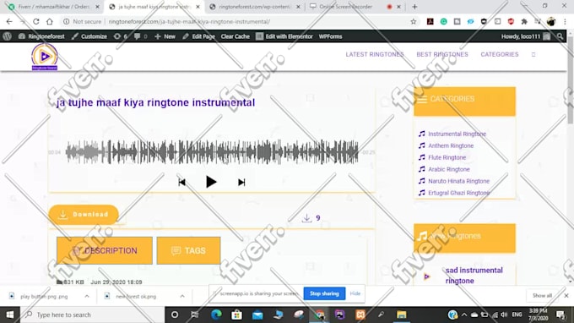
Task: Open Microsoft Store from the taskbar
Action: click(236, 315)
